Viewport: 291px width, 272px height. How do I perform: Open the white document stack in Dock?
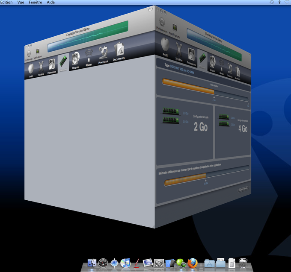pyautogui.click(x=232, y=263)
